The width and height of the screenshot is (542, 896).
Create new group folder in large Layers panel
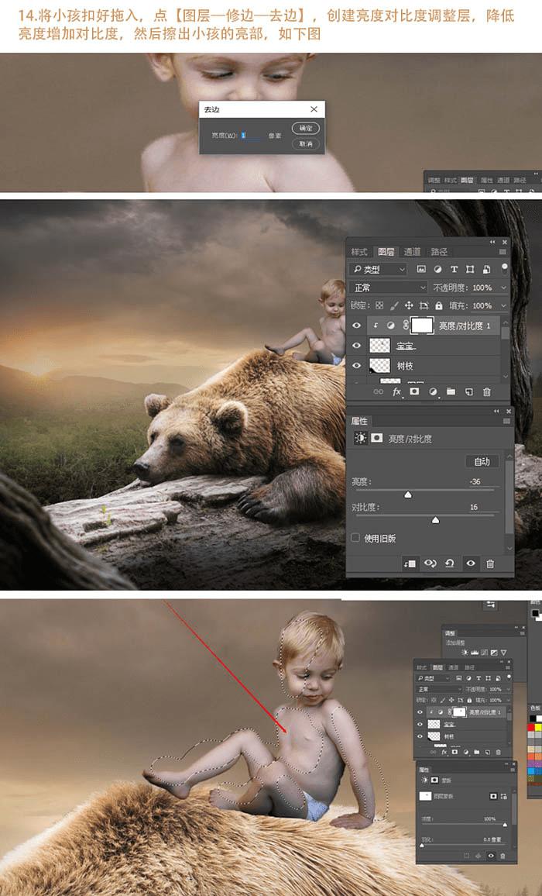[x=451, y=392]
